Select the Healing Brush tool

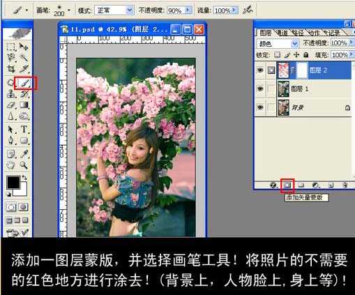click(10, 82)
